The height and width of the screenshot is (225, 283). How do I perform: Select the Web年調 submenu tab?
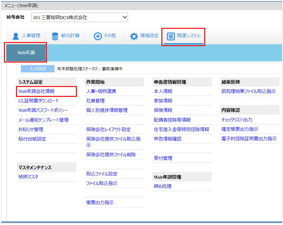click(26, 53)
